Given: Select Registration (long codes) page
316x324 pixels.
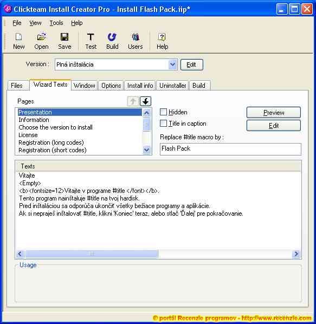Looking at the screenshot, I should [80, 142].
